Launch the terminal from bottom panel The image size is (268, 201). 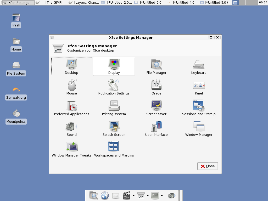coord(155,196)
